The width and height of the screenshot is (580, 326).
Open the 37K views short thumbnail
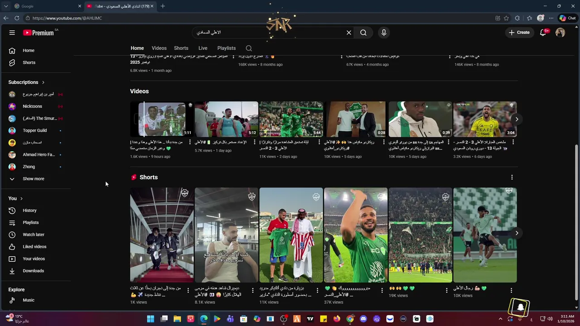(x=356, y=235)
